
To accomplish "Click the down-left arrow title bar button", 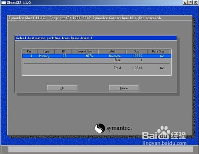I will click(x=185, y=2).
